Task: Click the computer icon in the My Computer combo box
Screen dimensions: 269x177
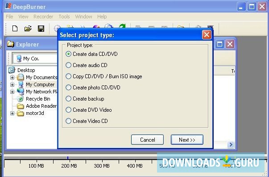Action: pyautogui.click(x=19, y=59)
